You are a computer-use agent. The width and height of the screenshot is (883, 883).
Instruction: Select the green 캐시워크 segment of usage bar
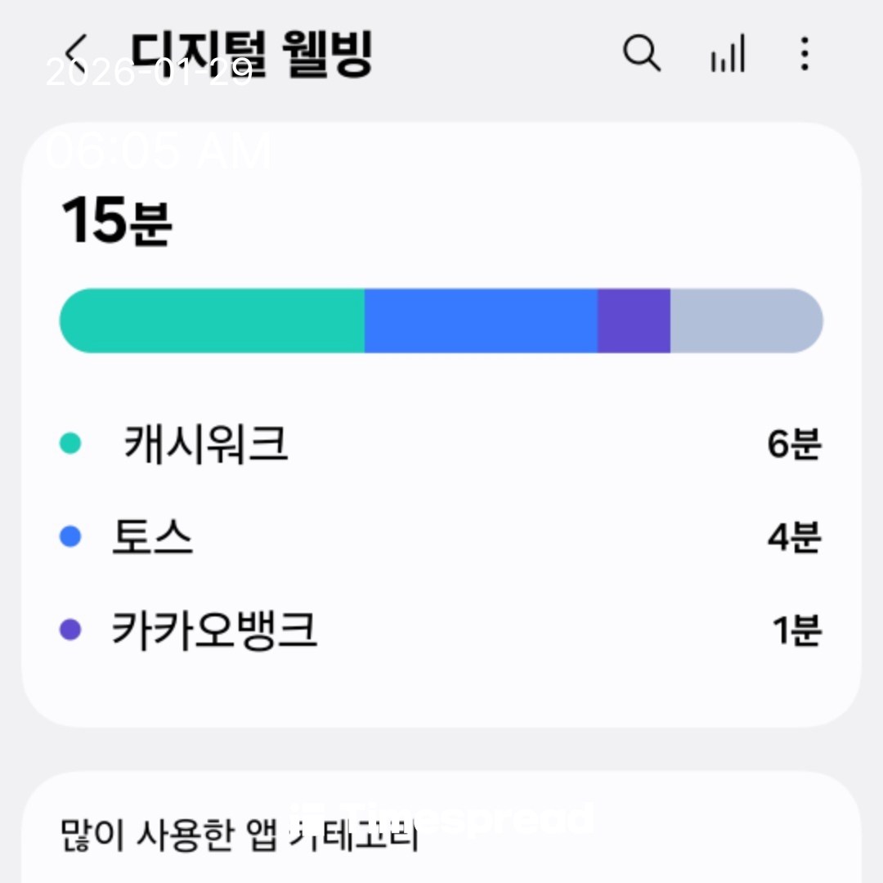point(213,320)
